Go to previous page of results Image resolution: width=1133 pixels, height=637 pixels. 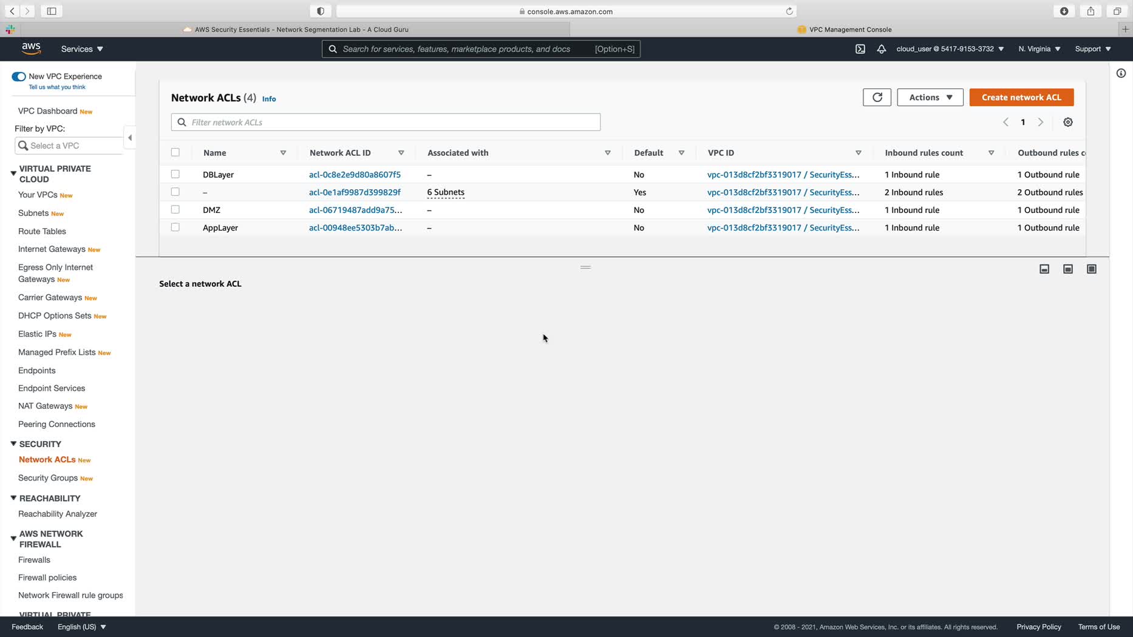(x=1005, y=123)
